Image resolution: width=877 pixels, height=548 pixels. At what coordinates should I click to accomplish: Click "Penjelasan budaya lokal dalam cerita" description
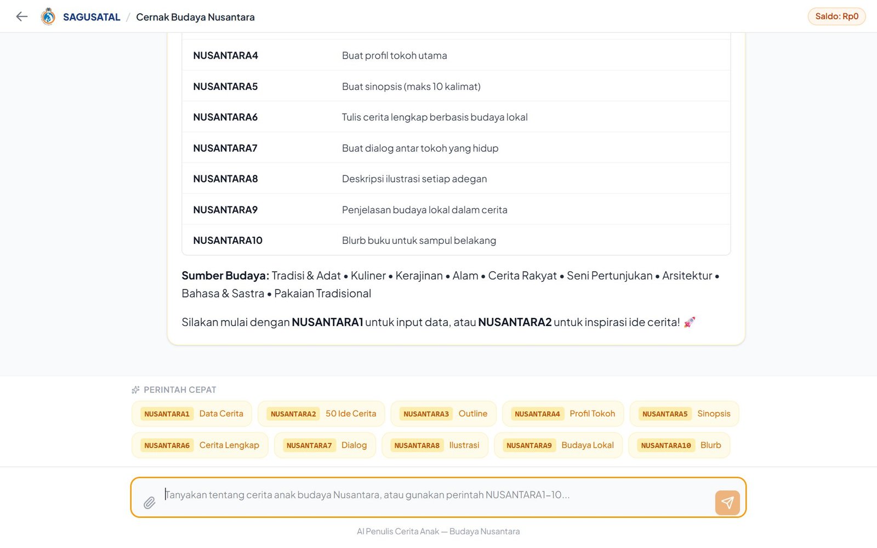tap(425, 210)
